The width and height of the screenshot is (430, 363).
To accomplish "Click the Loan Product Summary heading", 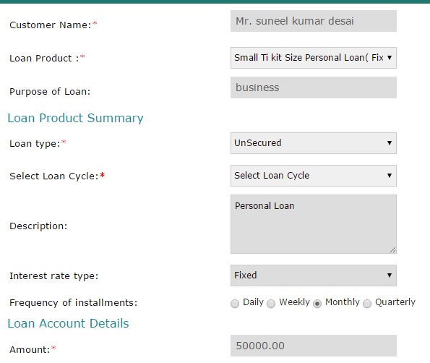I will 75,119.
